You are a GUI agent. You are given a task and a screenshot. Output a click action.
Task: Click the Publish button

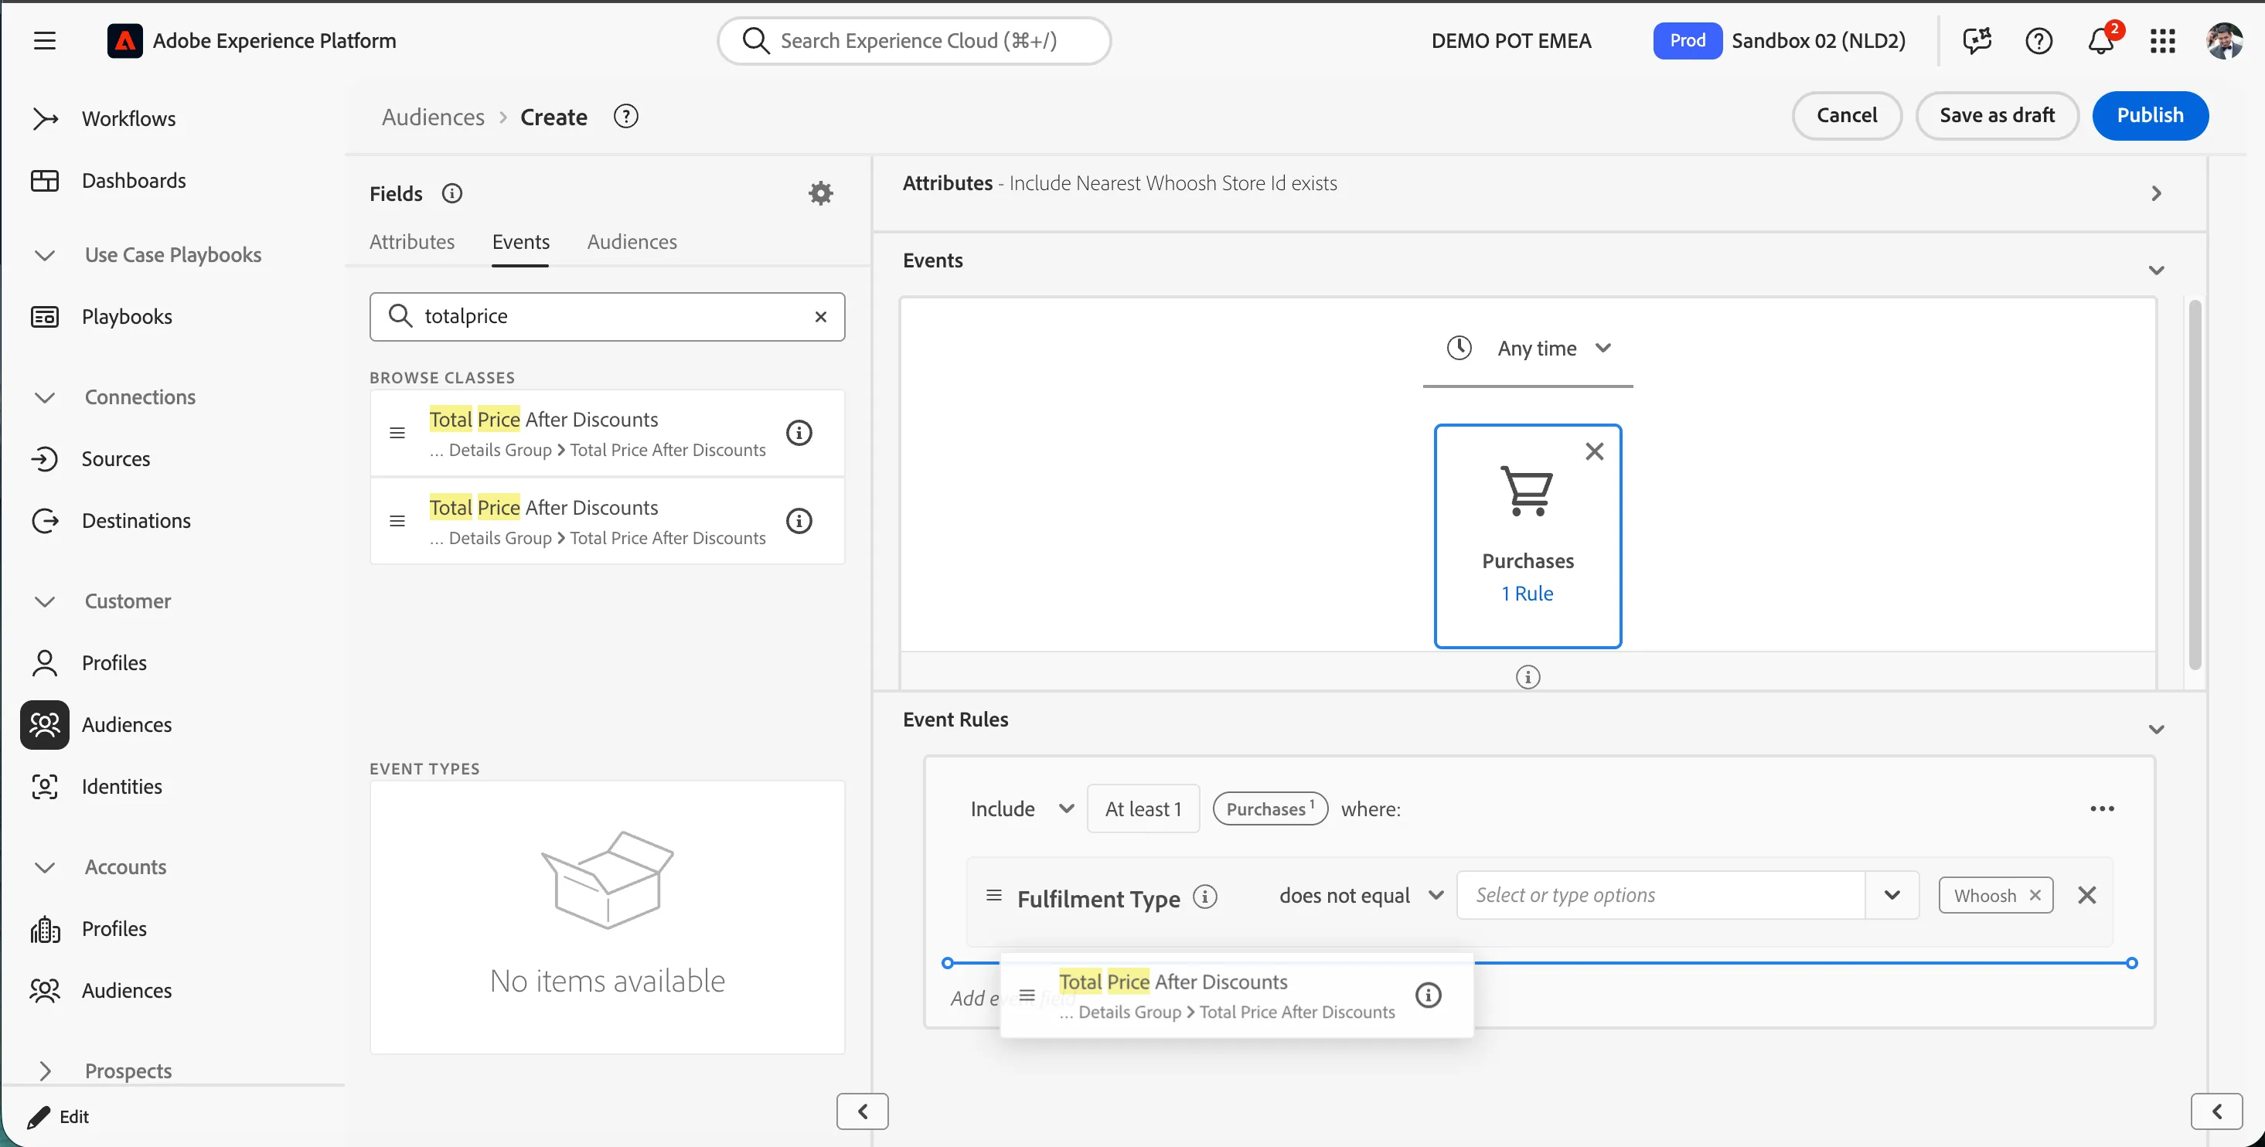click(2150, 115)
